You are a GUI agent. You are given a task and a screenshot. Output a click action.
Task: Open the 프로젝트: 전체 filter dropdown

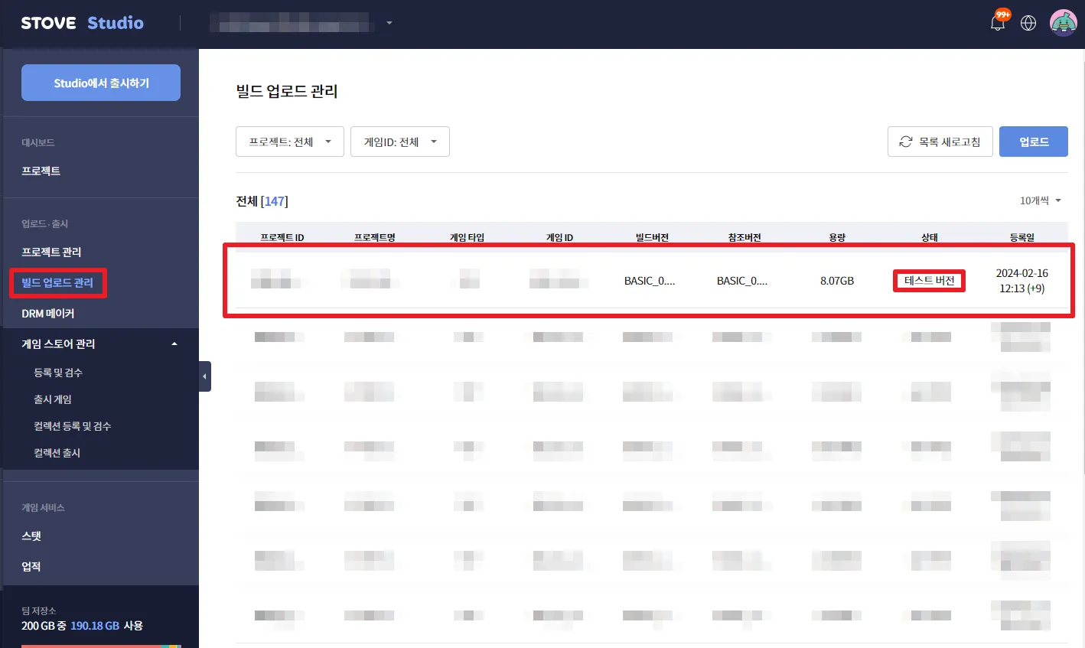tap(290, 142)
